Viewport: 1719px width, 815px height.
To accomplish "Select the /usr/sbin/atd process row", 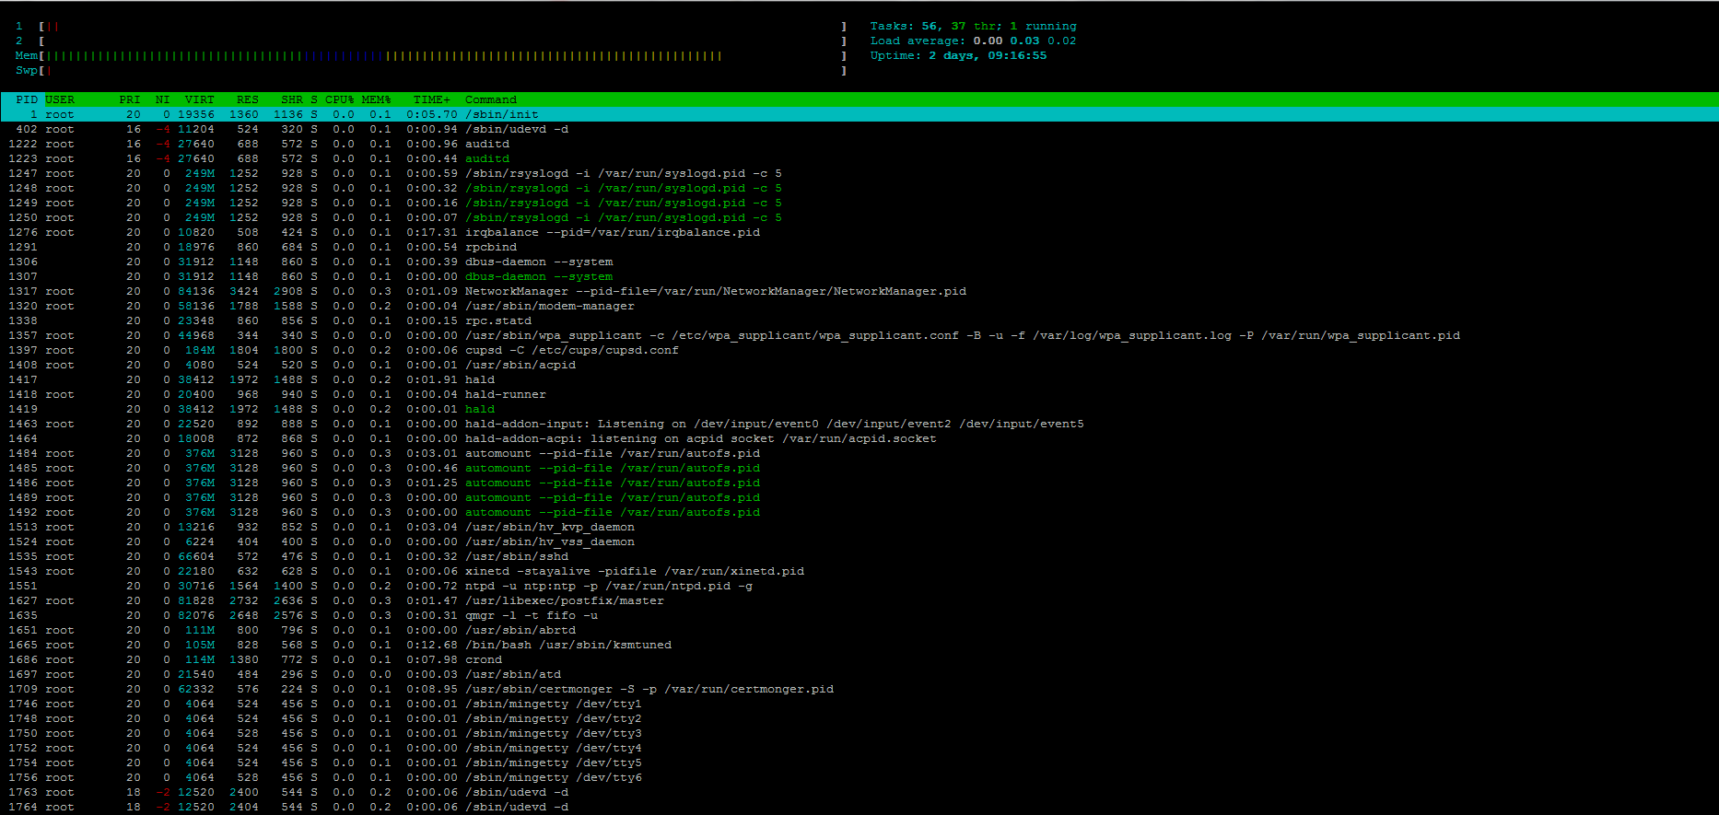I will 859,674.
